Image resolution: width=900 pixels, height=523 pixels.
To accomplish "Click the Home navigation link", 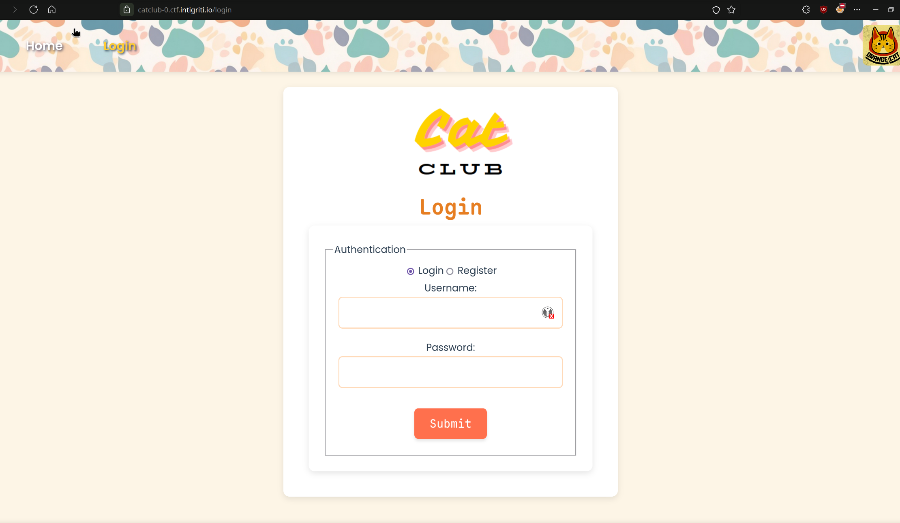I will (x=44, y=45).
